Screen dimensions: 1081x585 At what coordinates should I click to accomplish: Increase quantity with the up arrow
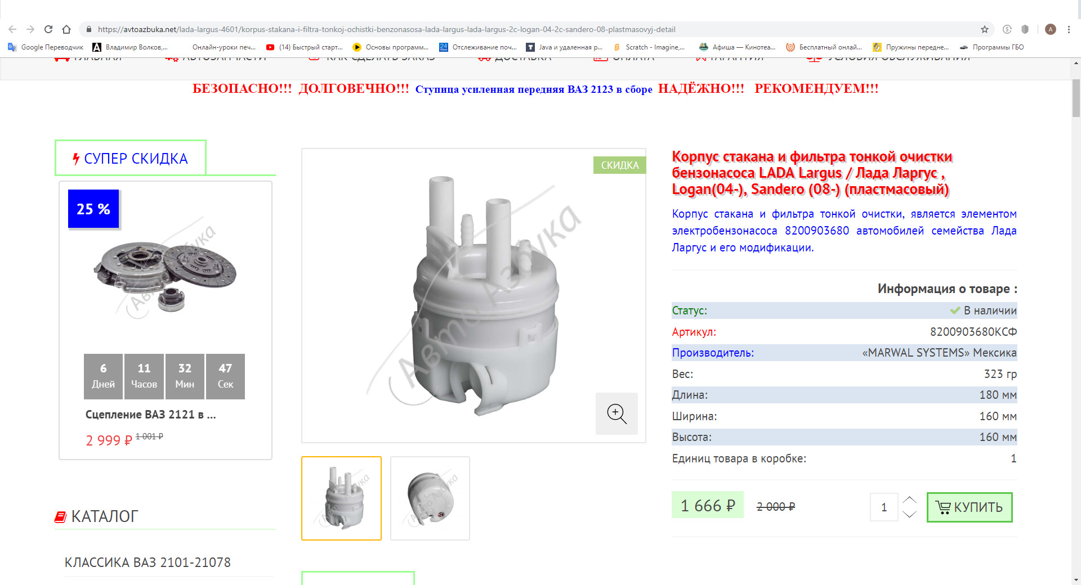(x=909, y=499)
